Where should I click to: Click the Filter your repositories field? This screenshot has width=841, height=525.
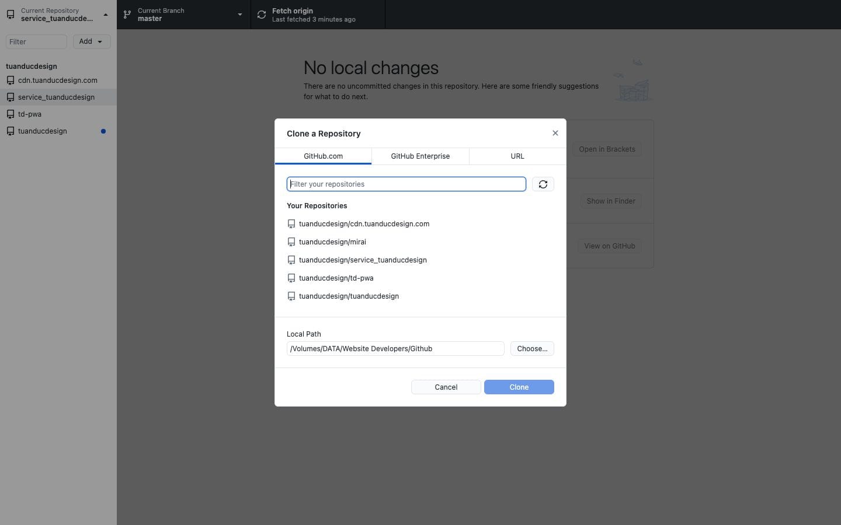tap(406, 184)
